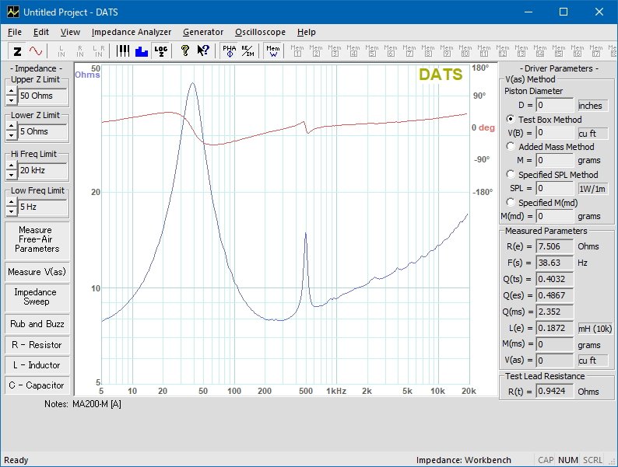Viewport: 618px width, 467px height.
Task: Open the File menu
Action: click(15, 33)
